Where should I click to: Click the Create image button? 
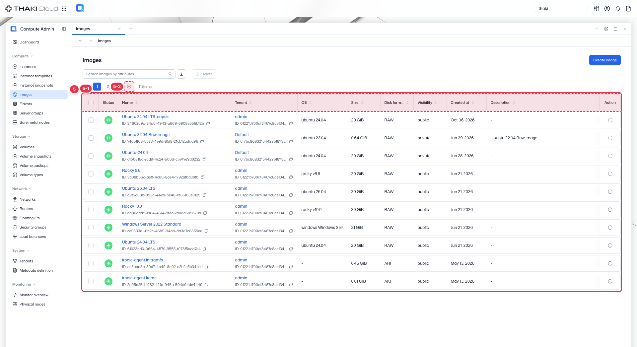(x=605, y=60)
